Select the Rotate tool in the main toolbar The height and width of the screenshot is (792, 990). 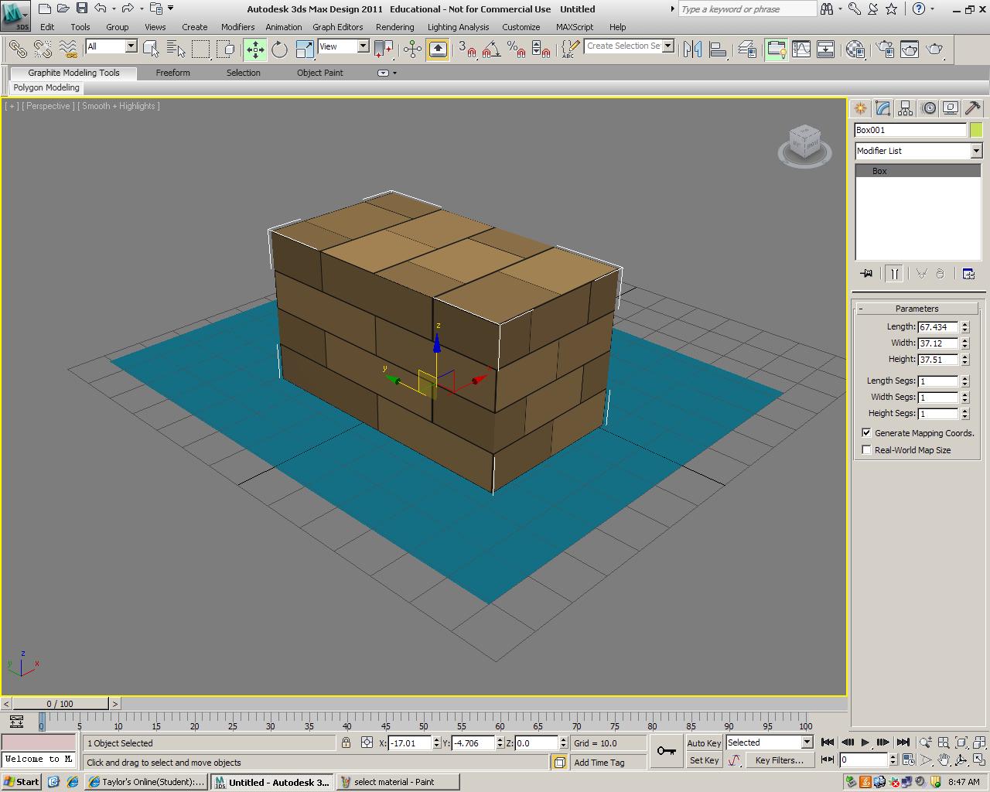(x=279, y=49)
